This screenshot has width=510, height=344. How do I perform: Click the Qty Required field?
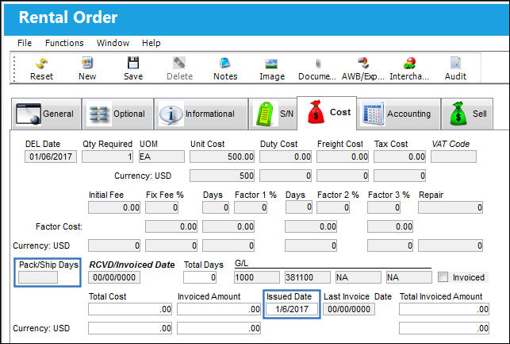pyautogui.click(x=107, y=157)
